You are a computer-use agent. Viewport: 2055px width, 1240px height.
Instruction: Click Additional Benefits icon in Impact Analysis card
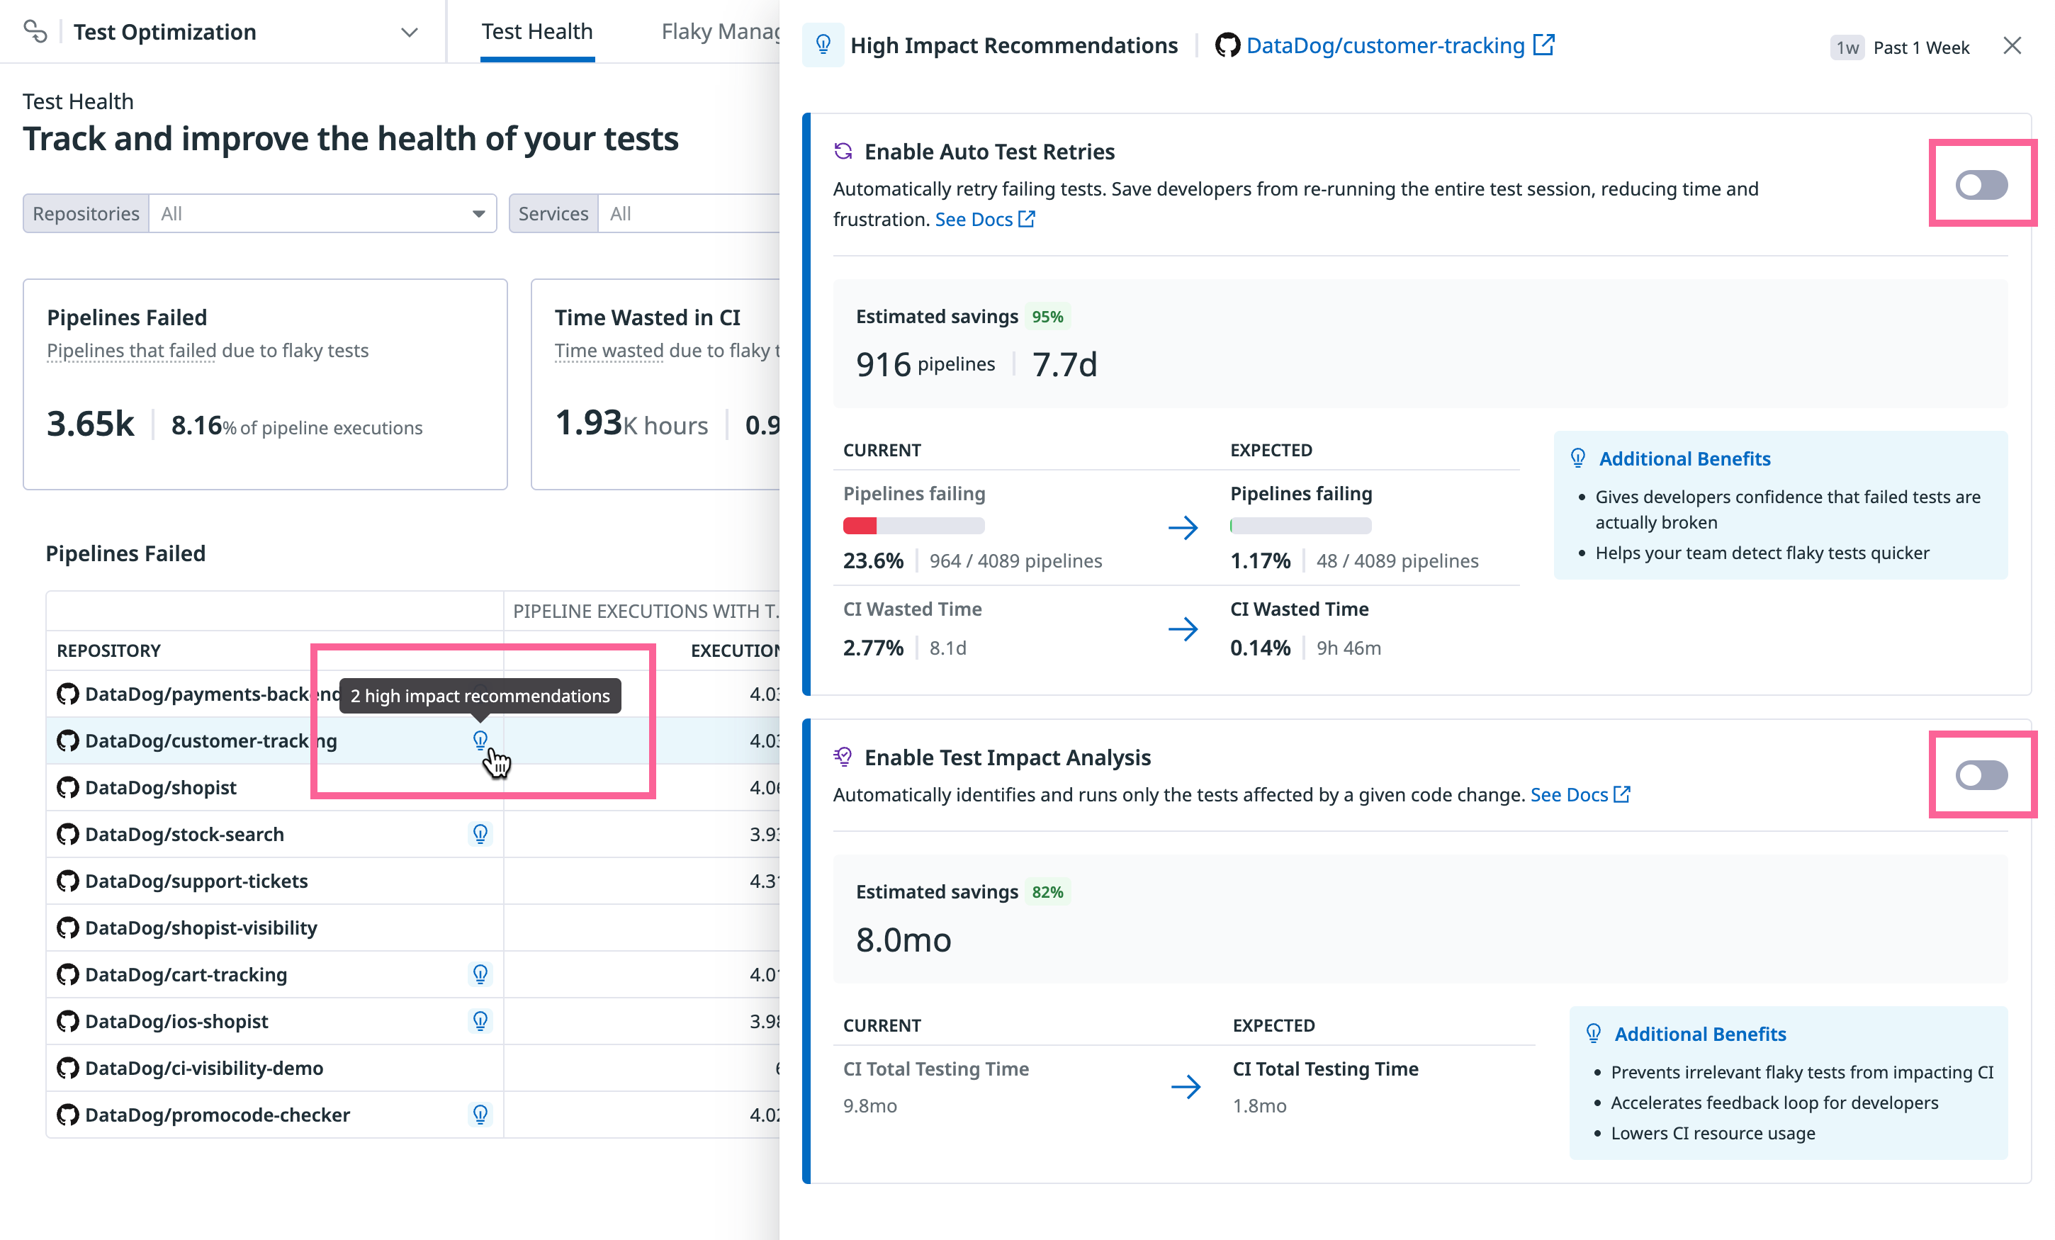click(1594, 1033)
